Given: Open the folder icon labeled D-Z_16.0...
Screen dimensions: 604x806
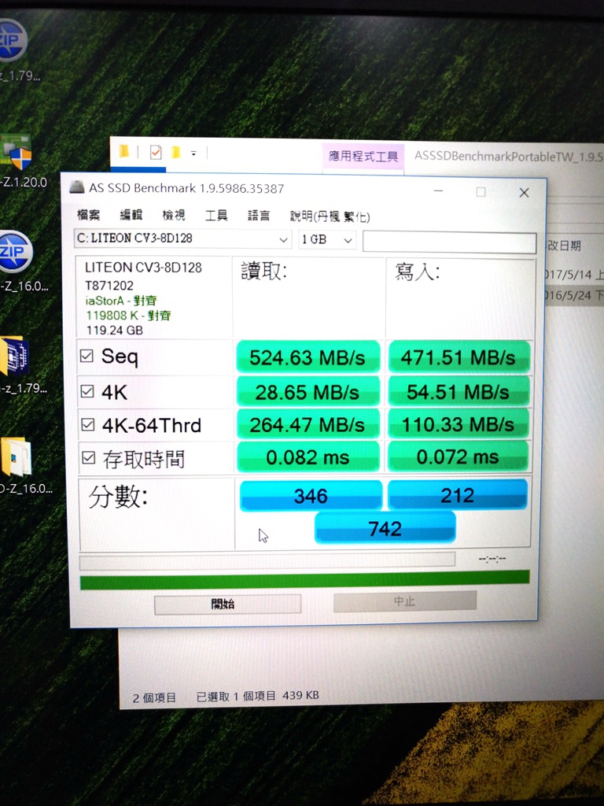Looking at the screenshot, I should click(x=16, y=457).
